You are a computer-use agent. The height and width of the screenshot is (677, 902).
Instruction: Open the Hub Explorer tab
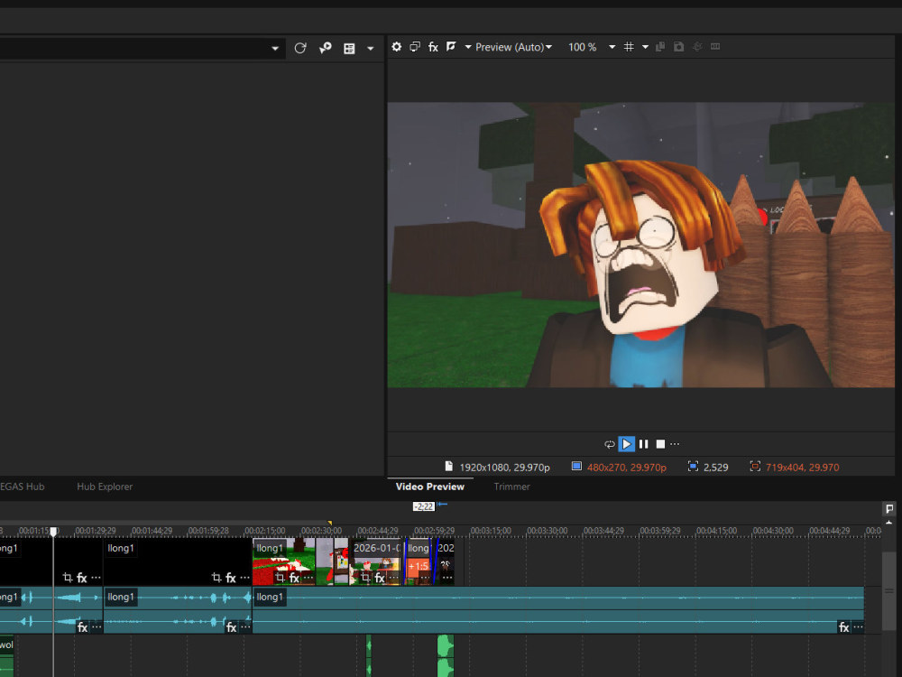105,487
